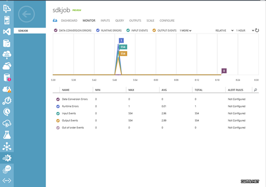Sort table by NAME column header
Viewport: 266px width, 187px height.
pyautogui.click(x=66, y=90)
